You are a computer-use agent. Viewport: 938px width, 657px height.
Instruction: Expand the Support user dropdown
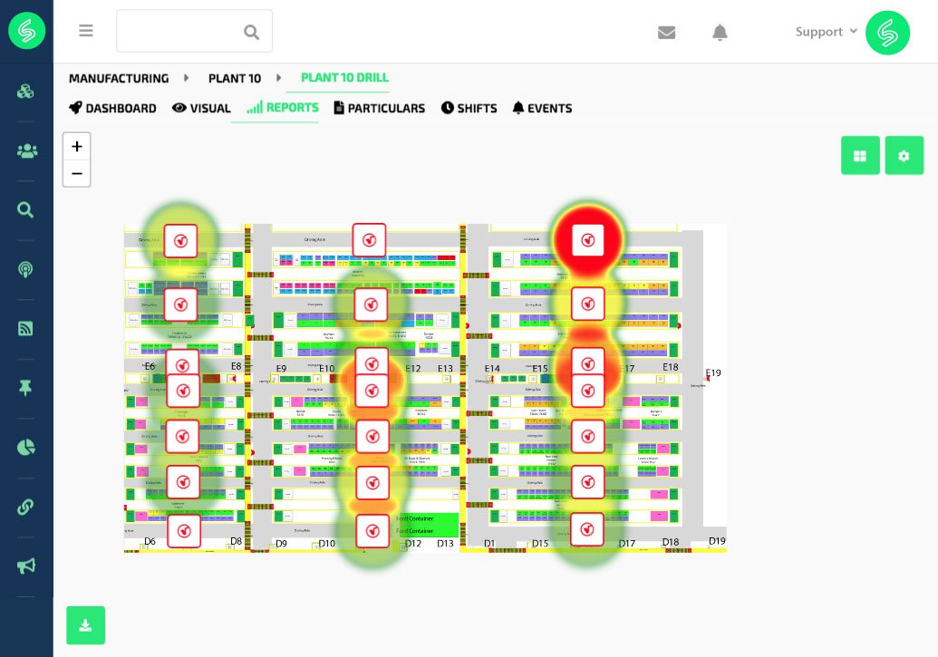click(x=827, y=32)
